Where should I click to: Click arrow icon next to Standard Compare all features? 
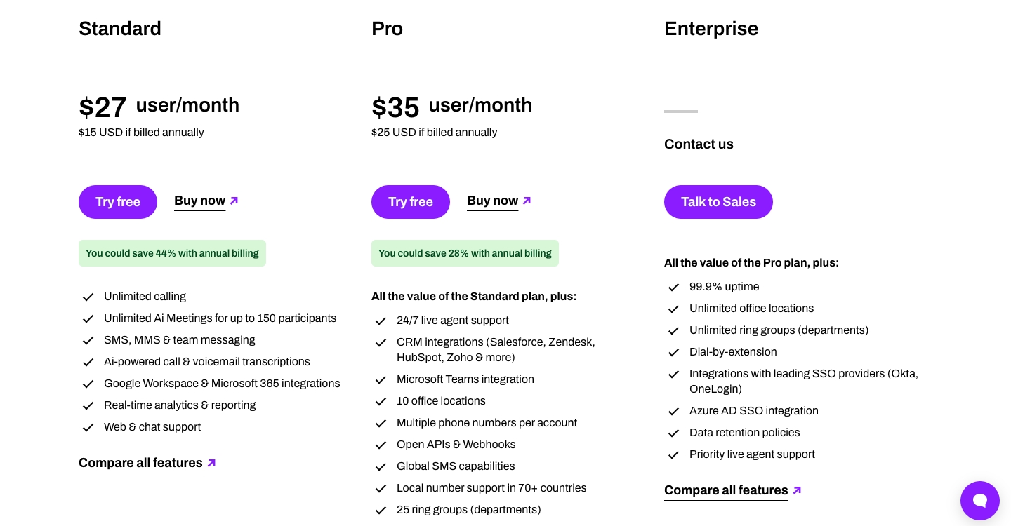point(211,463)
